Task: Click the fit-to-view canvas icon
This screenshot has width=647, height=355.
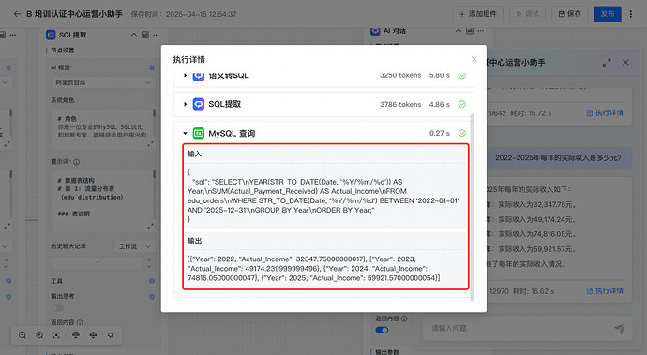Action: (57, 335)
